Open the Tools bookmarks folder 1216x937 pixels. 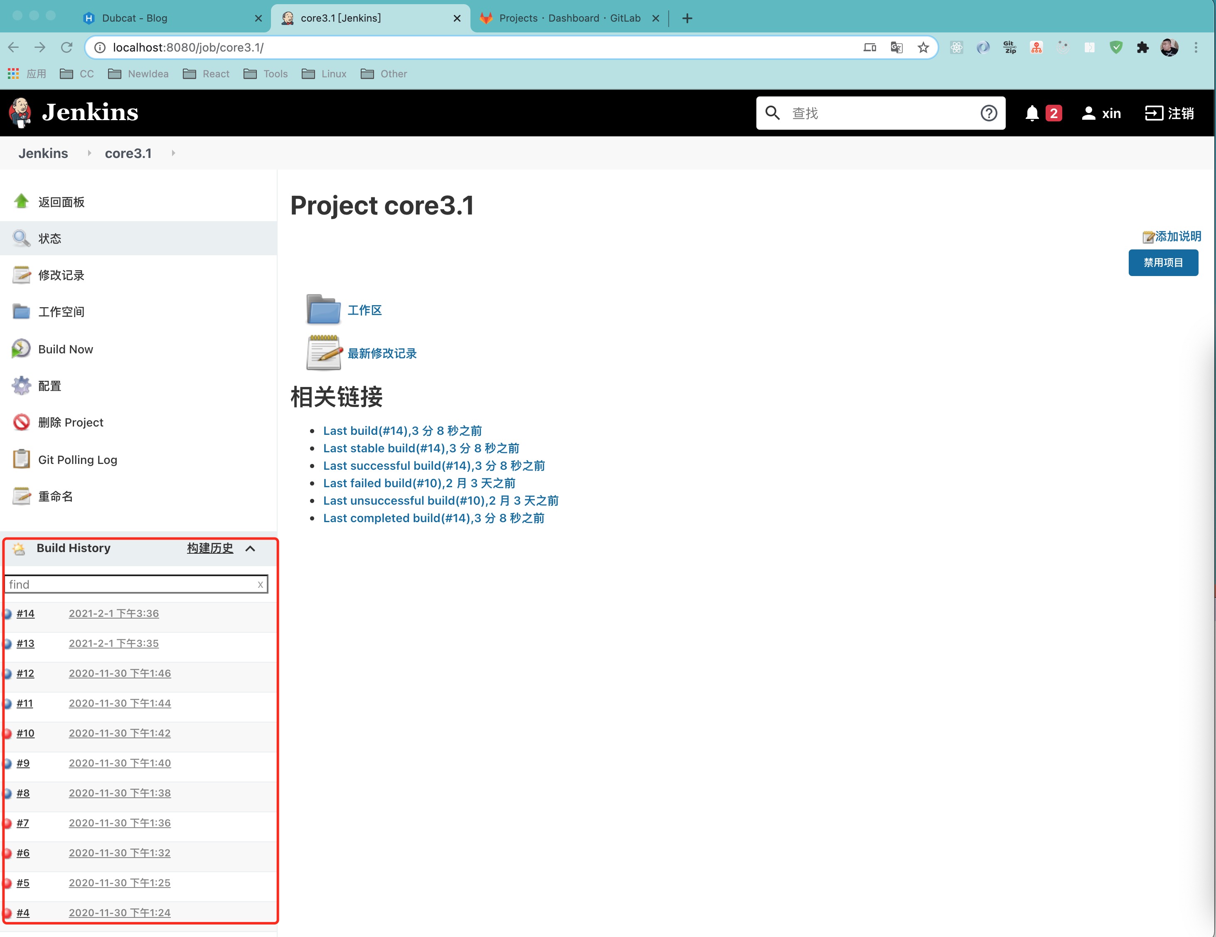(266, 74)
